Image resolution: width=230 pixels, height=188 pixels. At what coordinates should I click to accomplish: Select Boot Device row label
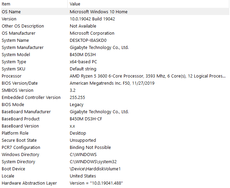pyautogui.click(x=13, y=169)
